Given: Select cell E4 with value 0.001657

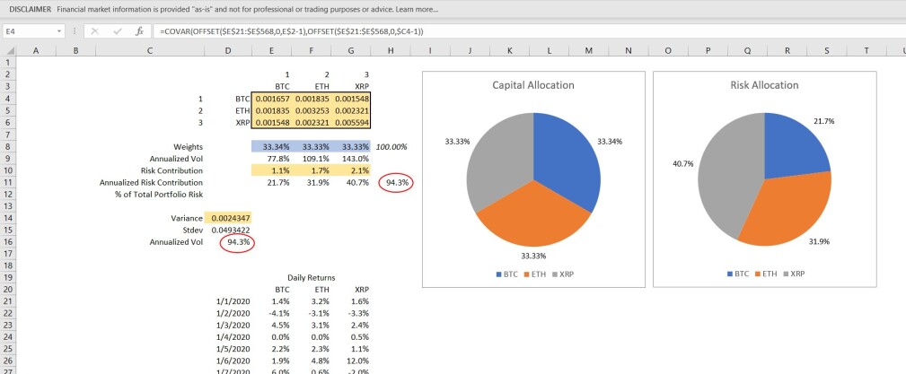Looking at the screenshot, I should 271,99.
